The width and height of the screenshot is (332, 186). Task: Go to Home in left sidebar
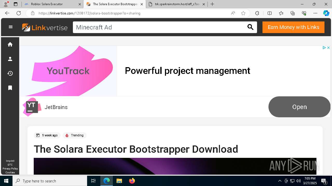pyautogui.click(x=10, y=44)
